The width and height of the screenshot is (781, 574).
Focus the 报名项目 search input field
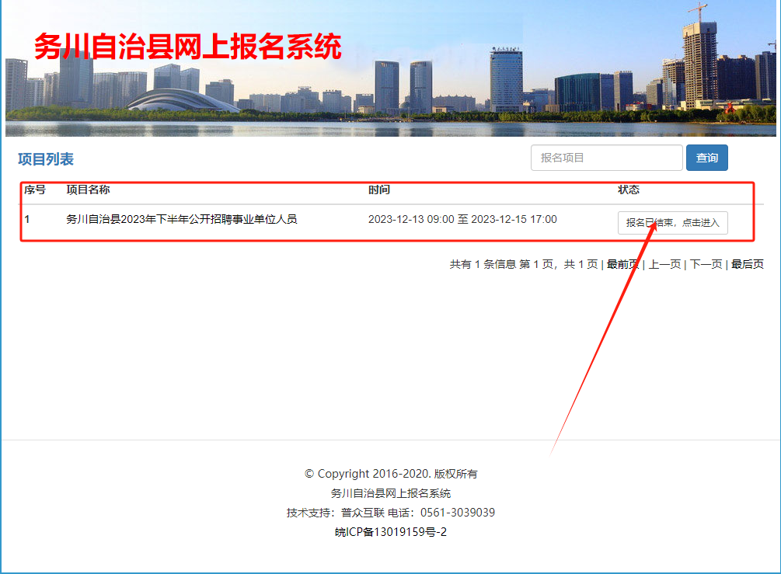[606, 158]
